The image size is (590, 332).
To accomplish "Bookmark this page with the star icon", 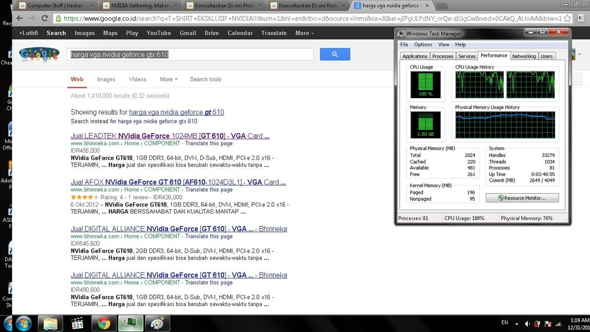I will [567, 18].
